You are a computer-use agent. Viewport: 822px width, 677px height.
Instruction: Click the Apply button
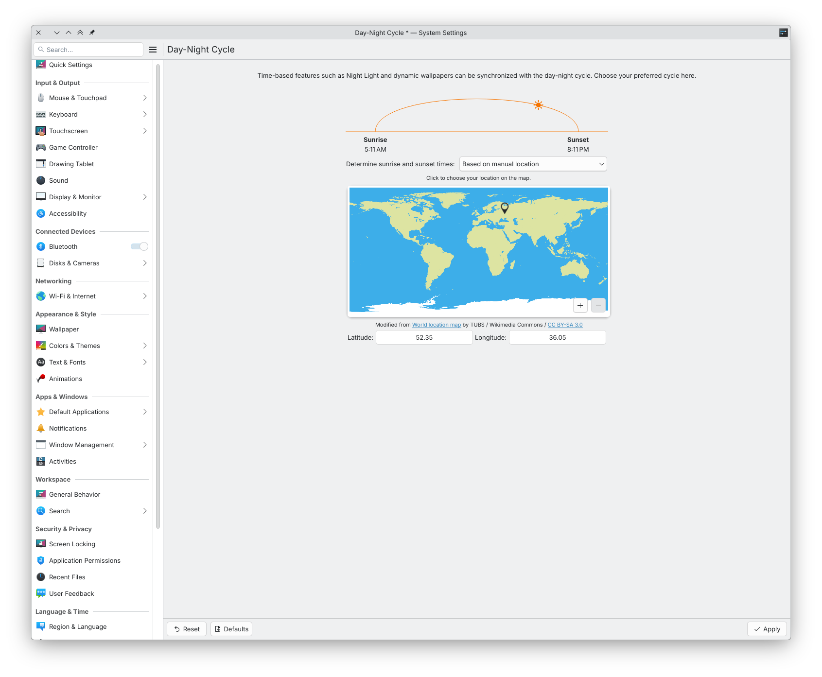[x=767, y=629]
